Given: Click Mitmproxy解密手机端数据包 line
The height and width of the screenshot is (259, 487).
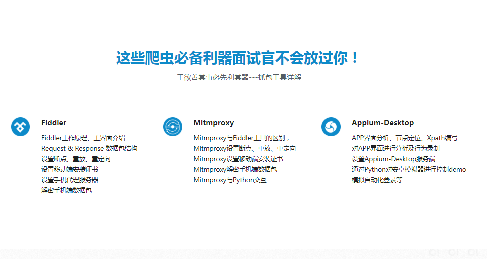Looking at the screenshot, I should [x=235, y=170].
